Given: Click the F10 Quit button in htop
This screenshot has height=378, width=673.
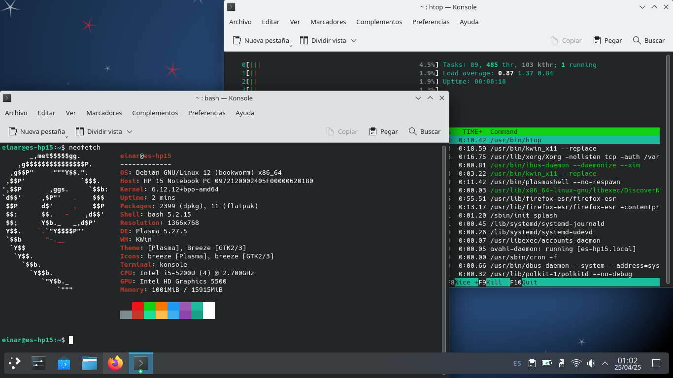Looking at the screenshot, I should [524, 283].
